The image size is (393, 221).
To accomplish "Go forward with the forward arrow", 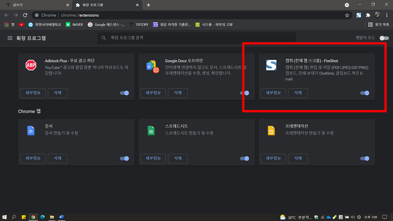I will coord(16,15).
